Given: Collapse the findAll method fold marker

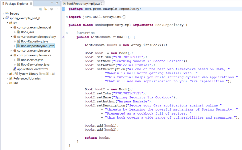Looking at the screenshot, I should click(x=67, y=33).
